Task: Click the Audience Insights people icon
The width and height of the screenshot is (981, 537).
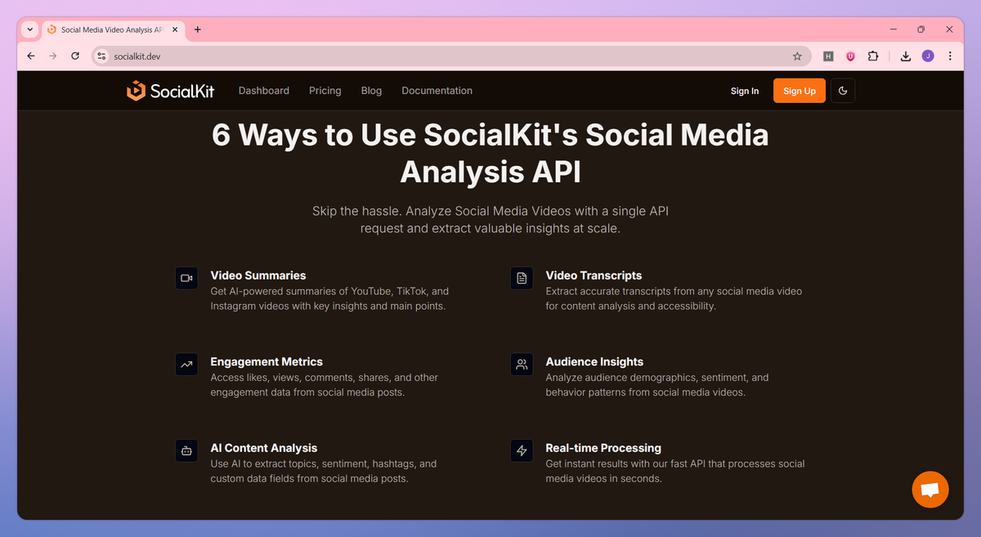Action: (522, 365)
